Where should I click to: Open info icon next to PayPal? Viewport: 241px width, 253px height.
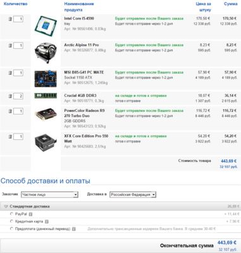click(30, 214)
